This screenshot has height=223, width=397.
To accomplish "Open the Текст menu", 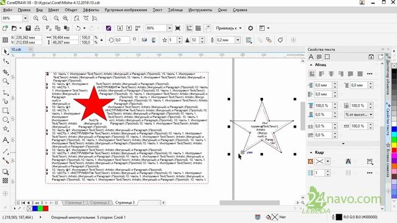I will [x=158, y=10].
